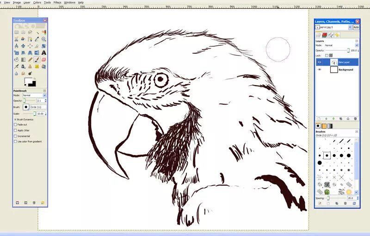Click the Layers Opacity slider
Image resolution: width=370 pixels, height=236 pixels.
click(x=338, y=50)
